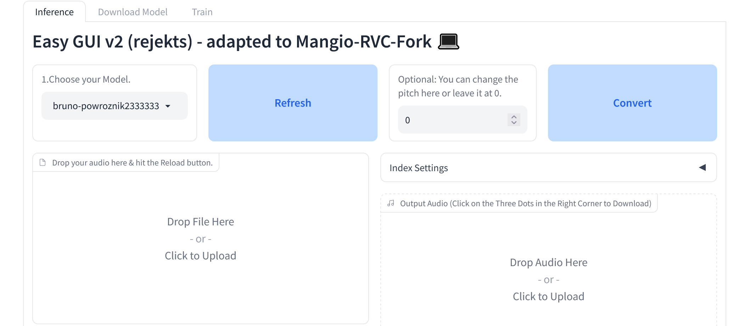Click the file icon on audio drop label
The image size is (755, 326).
43,163
